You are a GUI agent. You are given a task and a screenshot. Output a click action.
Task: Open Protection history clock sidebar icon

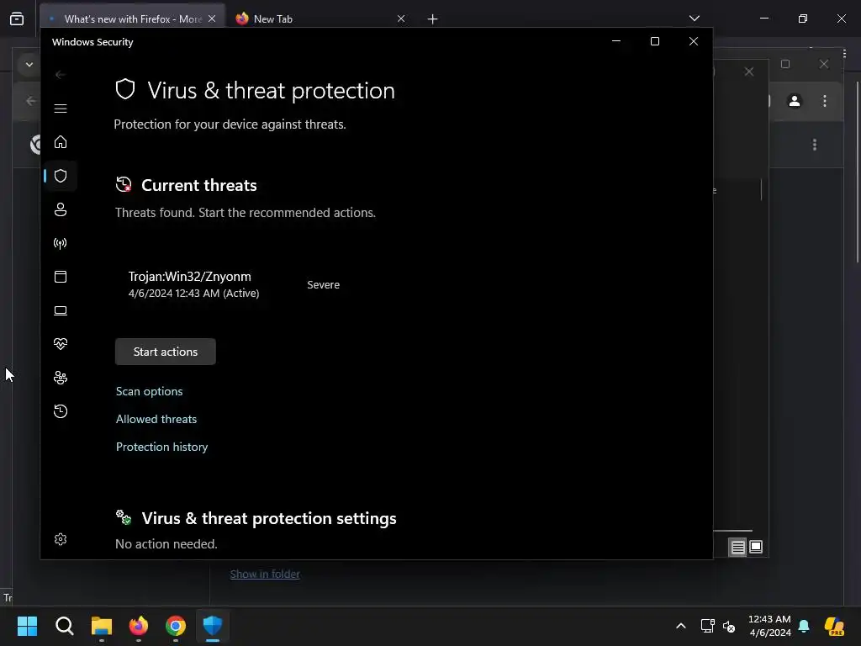(61, 411)
